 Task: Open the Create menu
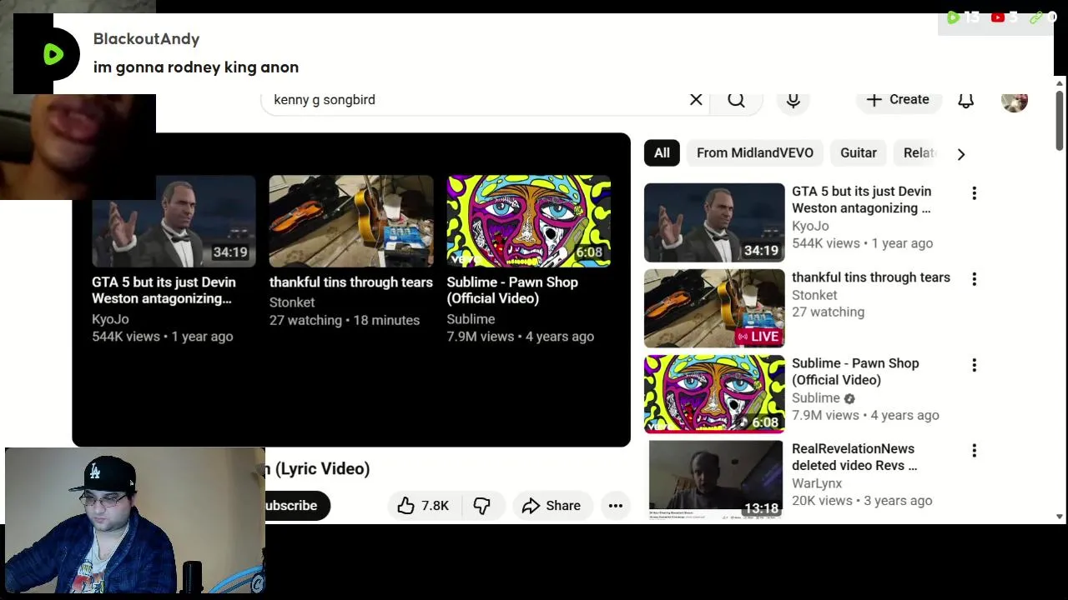coord(898,99)
